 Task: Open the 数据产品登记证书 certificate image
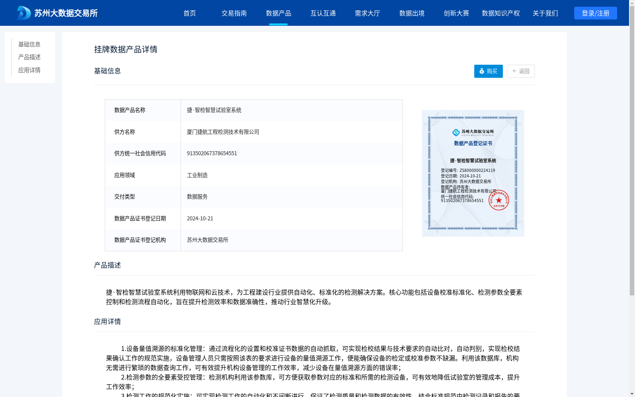[x=473, y=173]
